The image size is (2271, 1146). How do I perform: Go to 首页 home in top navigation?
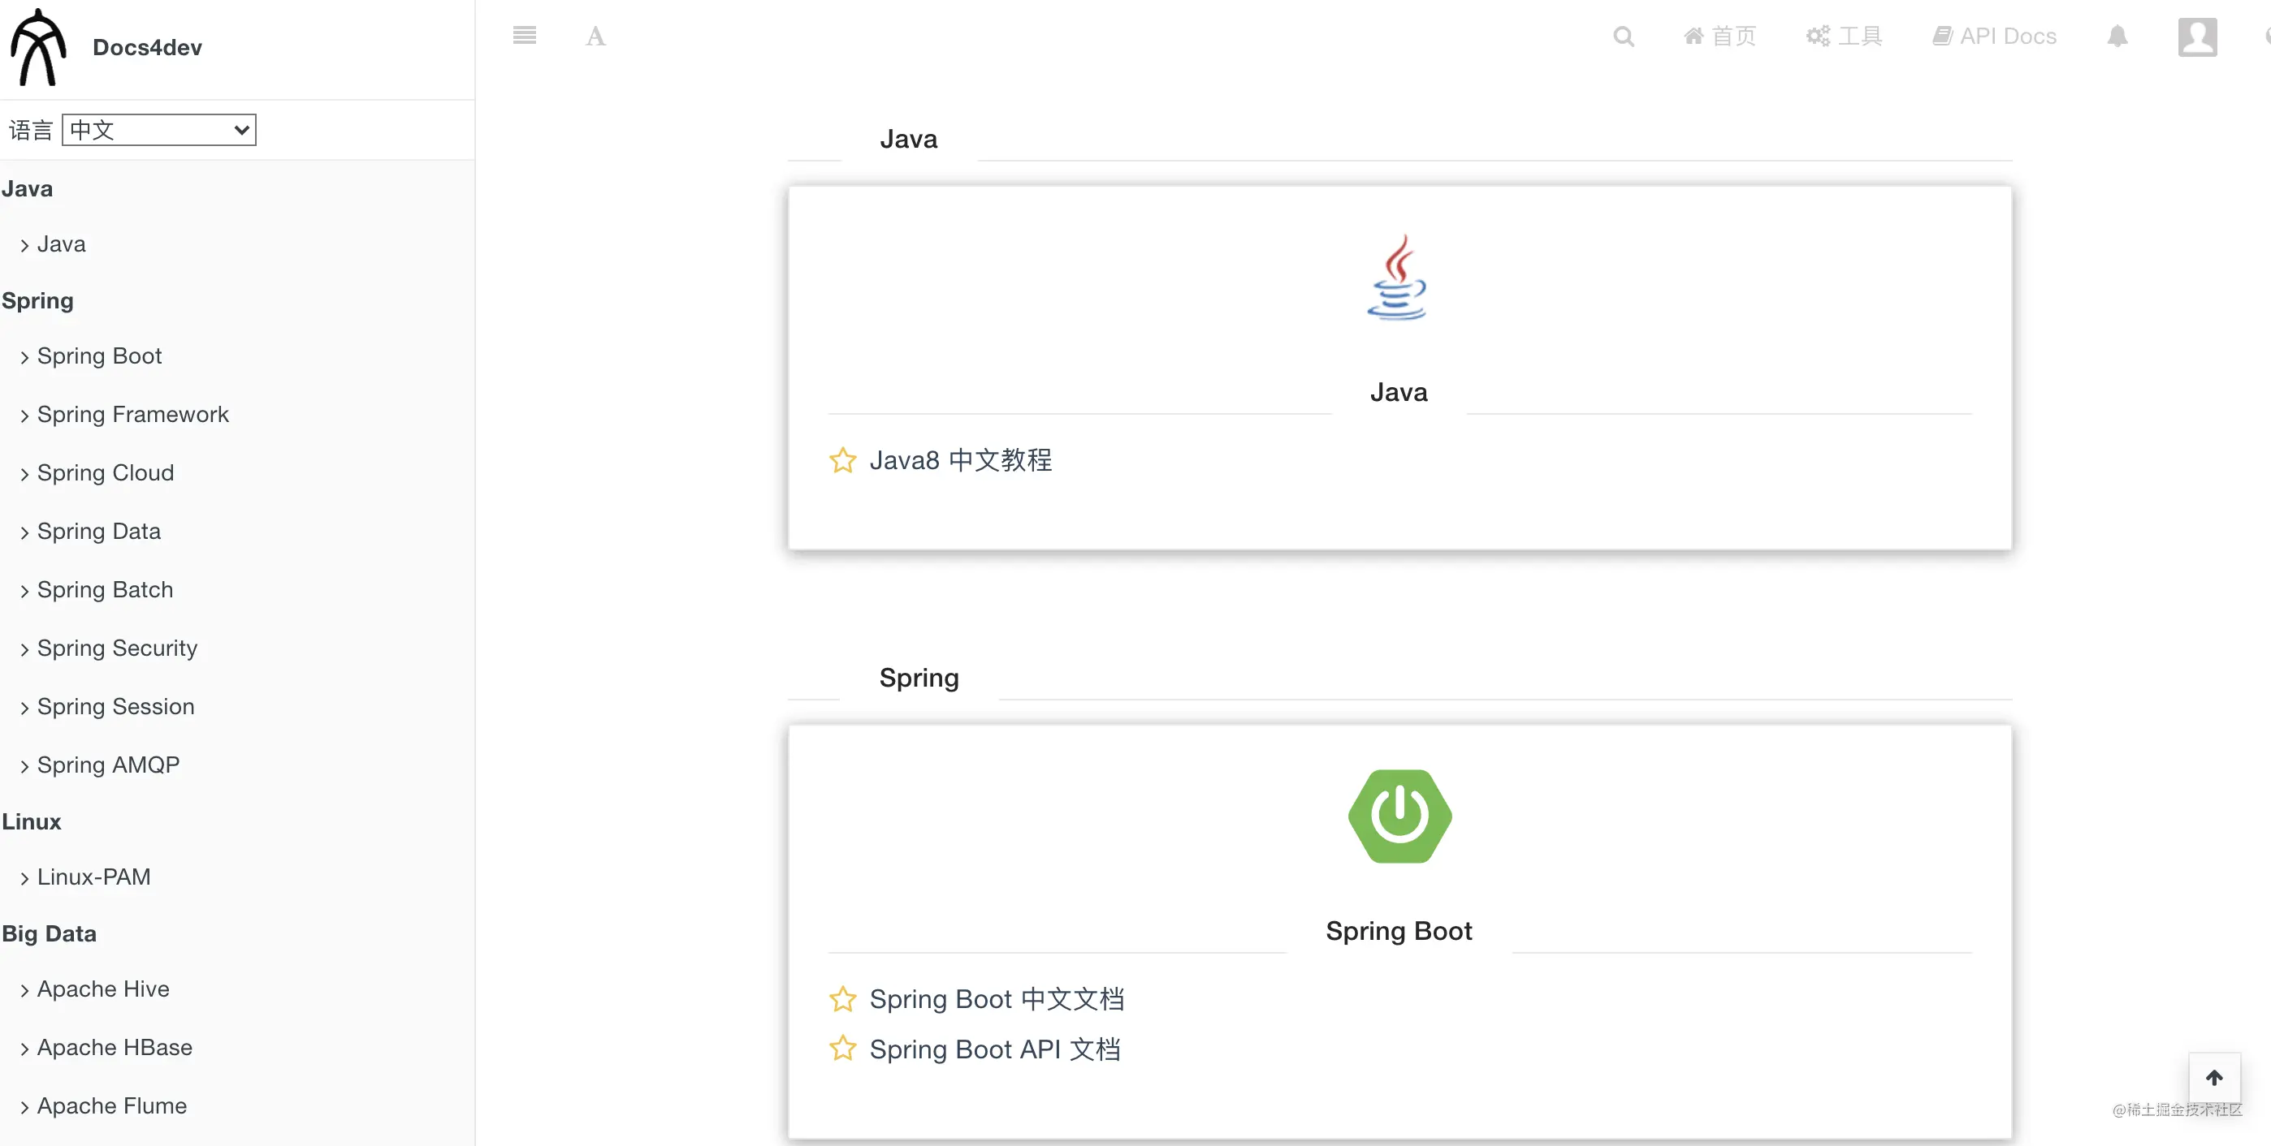(1720, 36)
